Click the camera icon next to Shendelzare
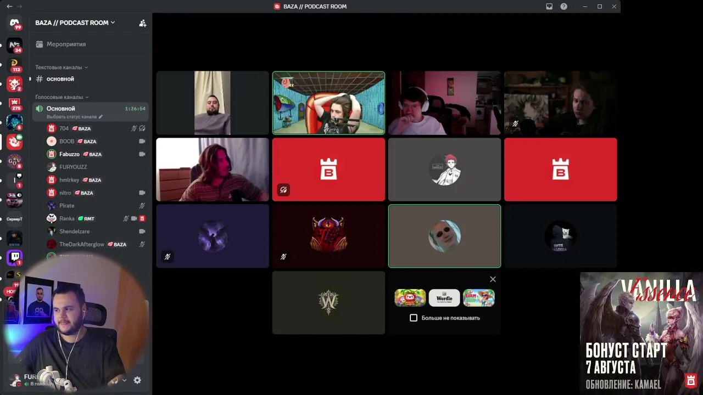The image size is (703, 395). click(142, 232)
